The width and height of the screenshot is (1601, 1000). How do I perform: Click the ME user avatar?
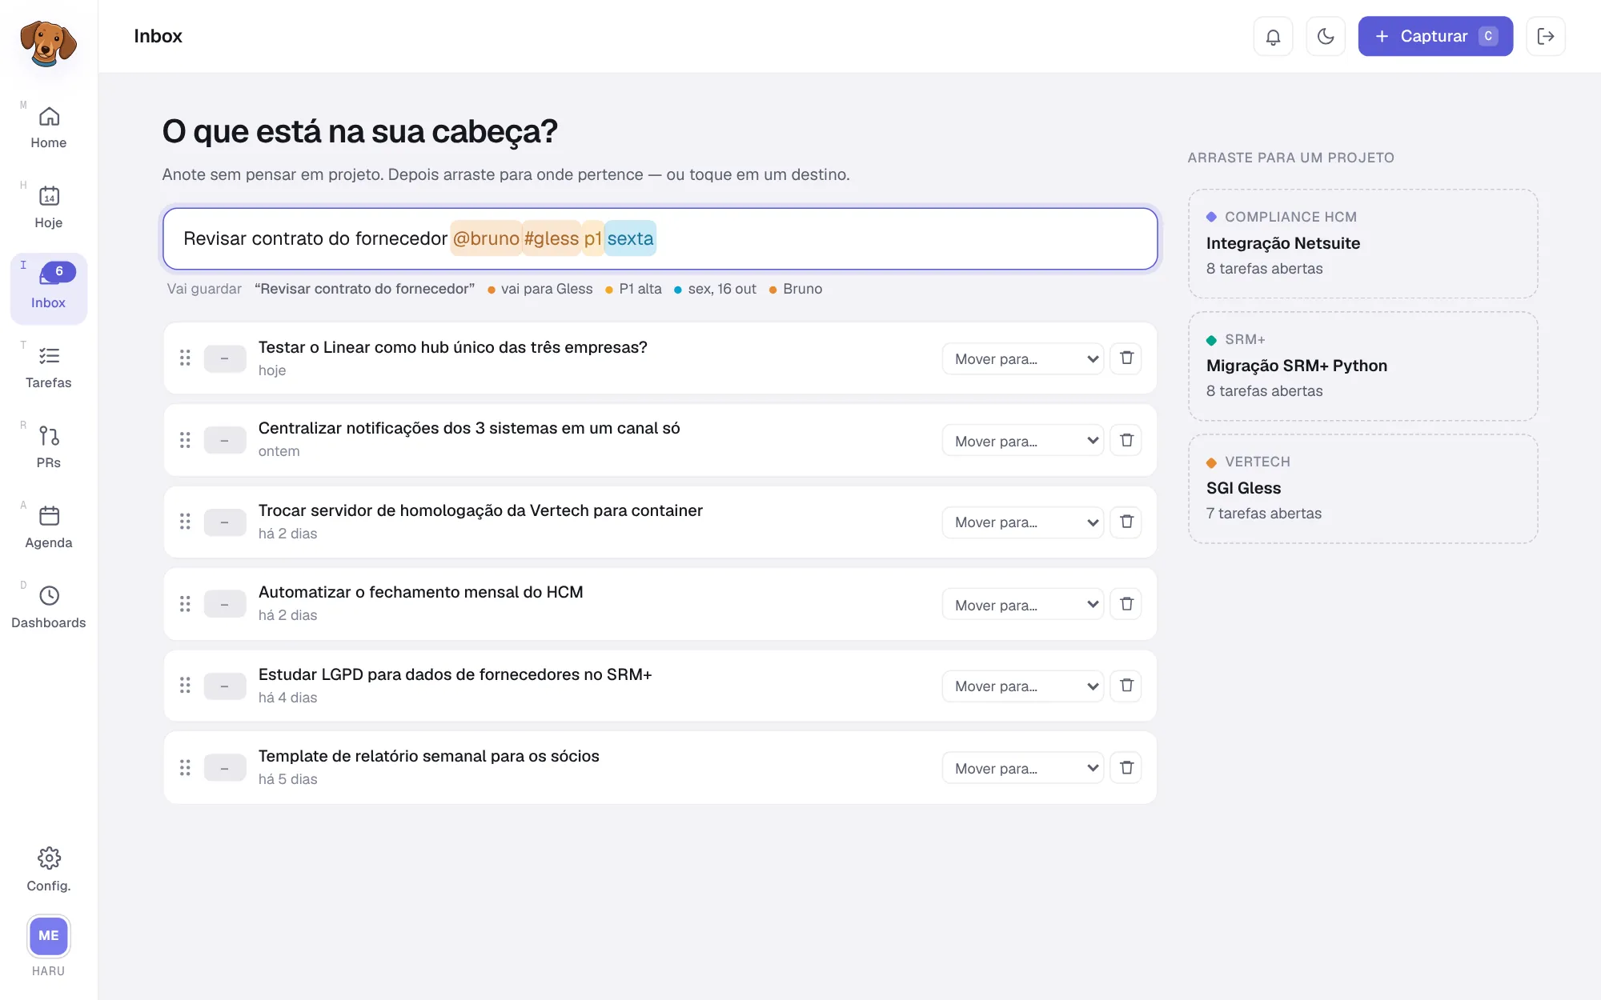pos(49,935)
